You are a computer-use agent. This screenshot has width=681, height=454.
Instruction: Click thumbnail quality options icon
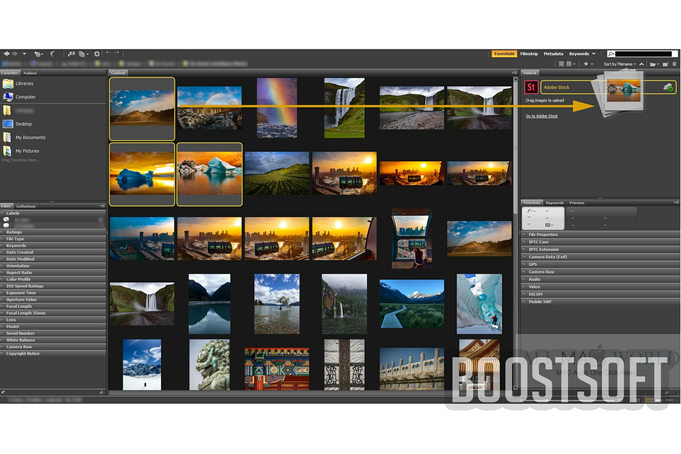click(x=571, y=64)
